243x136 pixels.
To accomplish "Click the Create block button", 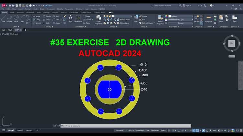I will (x=143, y=16).
